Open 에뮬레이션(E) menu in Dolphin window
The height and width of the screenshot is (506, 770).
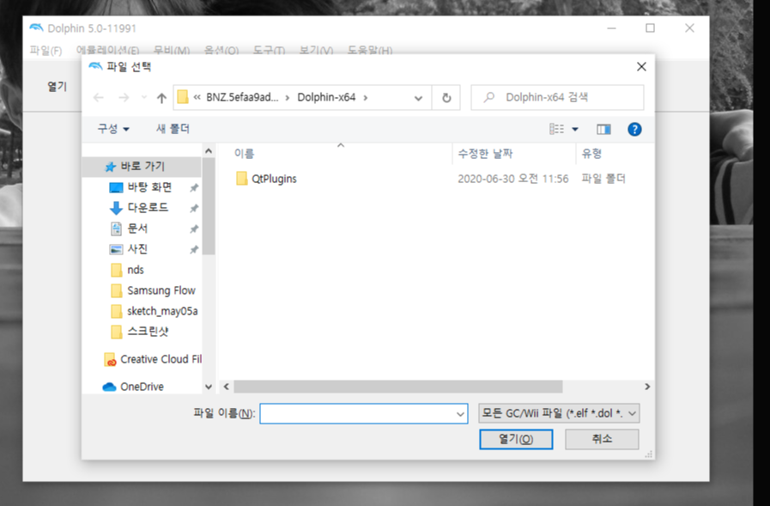[x=107, y=51]
